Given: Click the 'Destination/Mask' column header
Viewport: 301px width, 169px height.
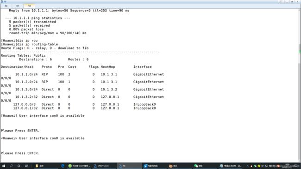Looking at the screenshot, I should 17,67.
